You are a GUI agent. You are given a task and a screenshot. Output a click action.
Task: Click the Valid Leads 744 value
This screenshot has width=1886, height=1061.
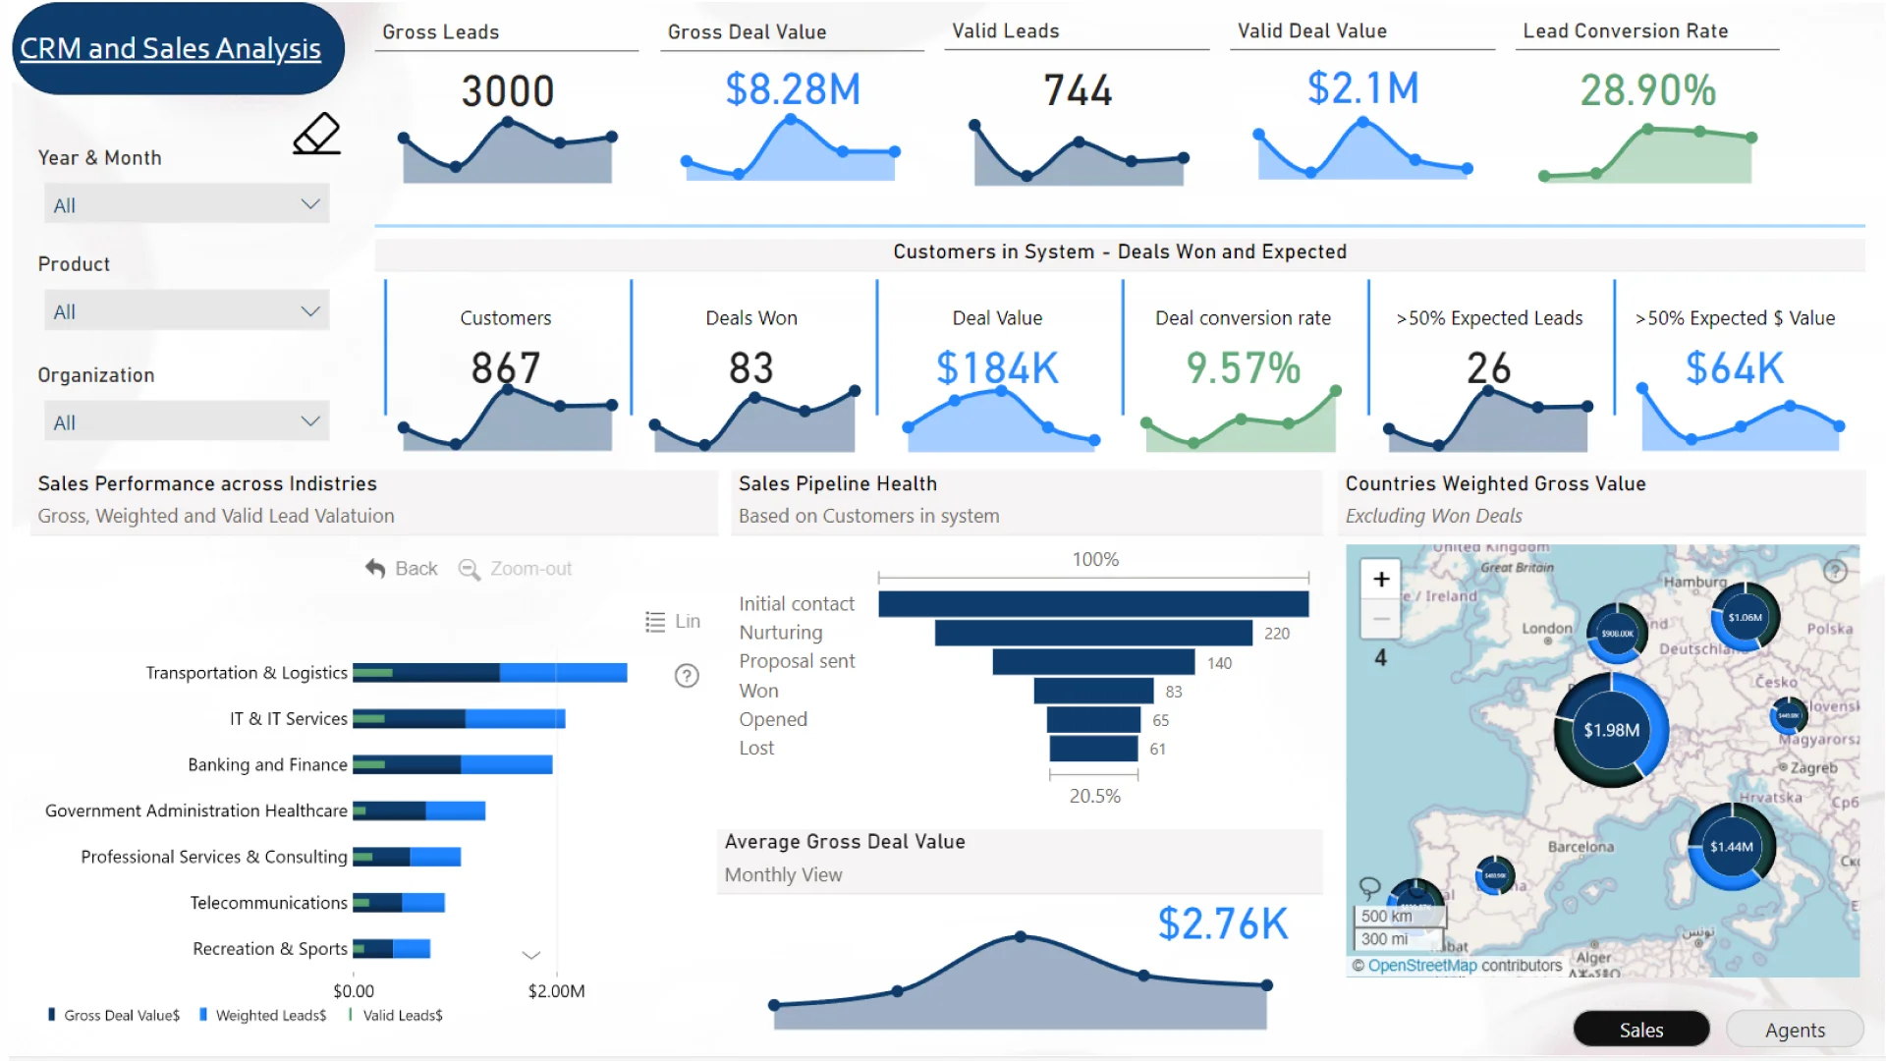[x=1078, y=90]
